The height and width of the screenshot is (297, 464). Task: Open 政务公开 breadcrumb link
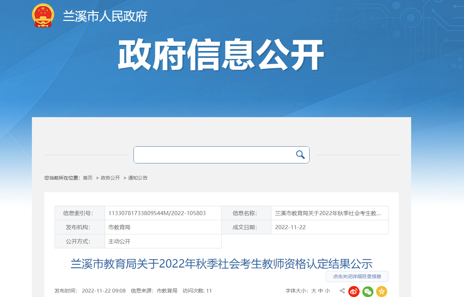tap(110, 178)
